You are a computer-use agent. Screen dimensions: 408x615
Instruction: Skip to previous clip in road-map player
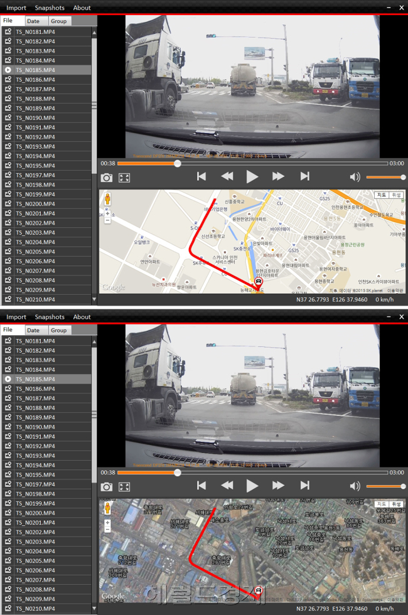201,176
